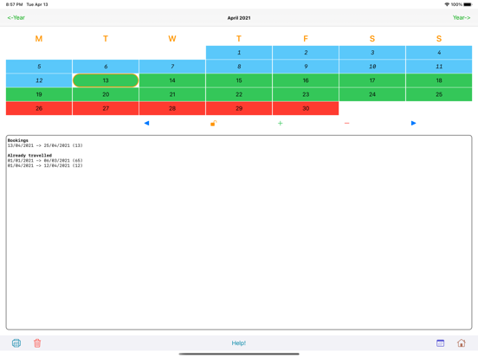The image size is (478, 358).
Task: Select green day 23 in calendar
Action: click(x=306, y=94)
